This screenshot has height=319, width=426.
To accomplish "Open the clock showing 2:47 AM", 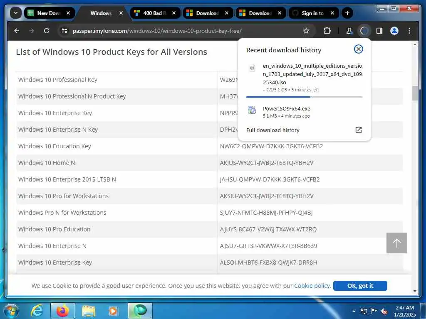I will 405,311.
